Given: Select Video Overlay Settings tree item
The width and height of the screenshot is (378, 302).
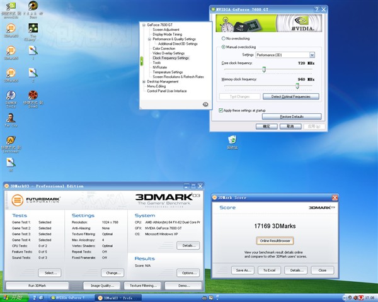Looking at the screenshot, I should coord(168,53).
